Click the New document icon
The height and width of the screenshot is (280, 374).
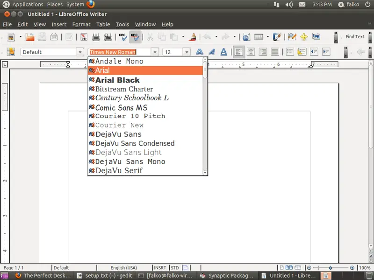[x=11, y=37]
